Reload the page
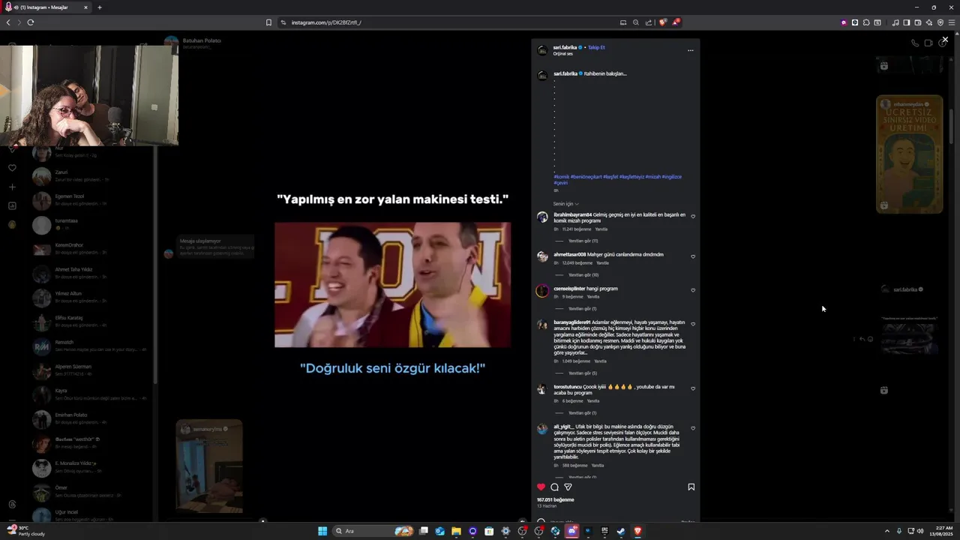Screen dimensions: 960x540 [x=31, y=22]
